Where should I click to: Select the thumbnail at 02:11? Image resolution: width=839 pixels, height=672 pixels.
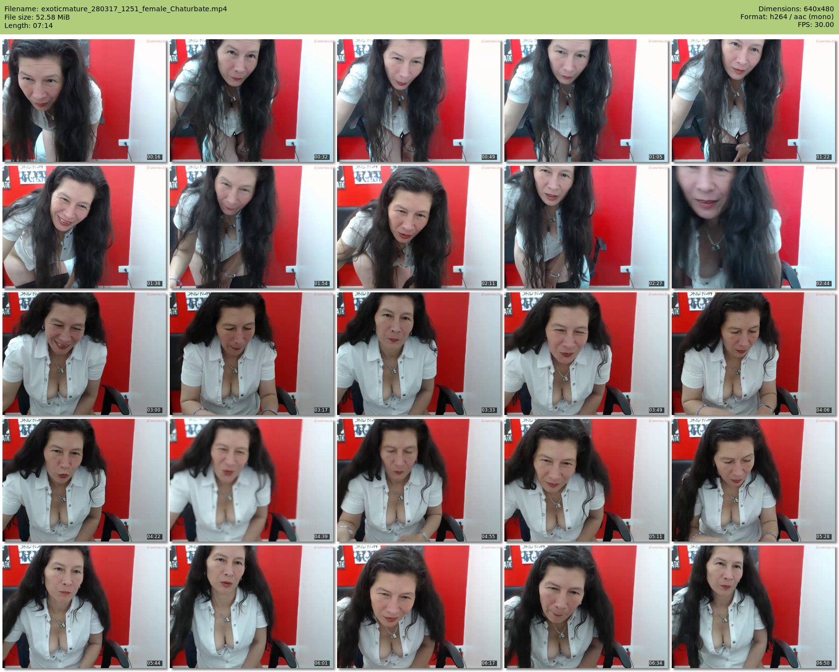[x=419, y=227]
